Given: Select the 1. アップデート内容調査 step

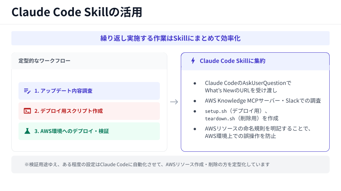Looking at the screenshot, I should tap(89, 91).
